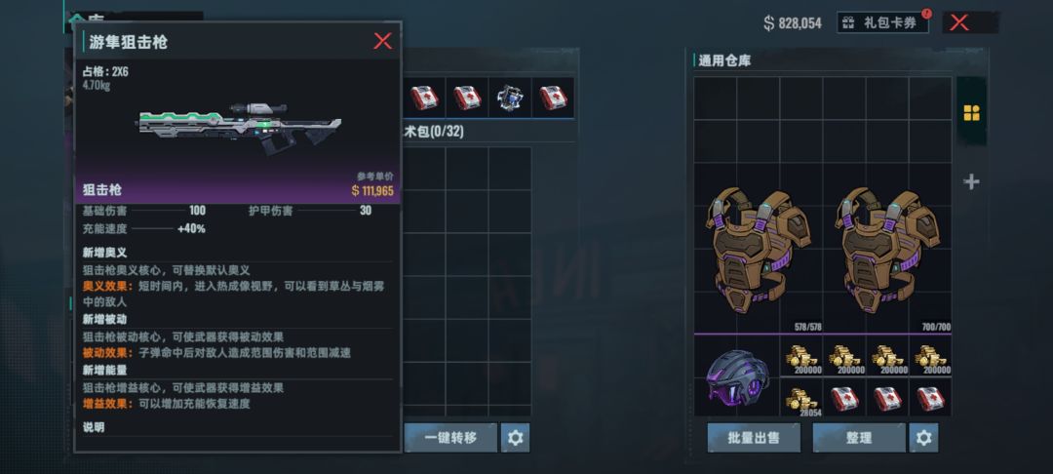This screenshot has height=474, width=1053.
Task: Select the gold coin stack labeled 28054
Action: pyautogui.click(x=801, y=398)
